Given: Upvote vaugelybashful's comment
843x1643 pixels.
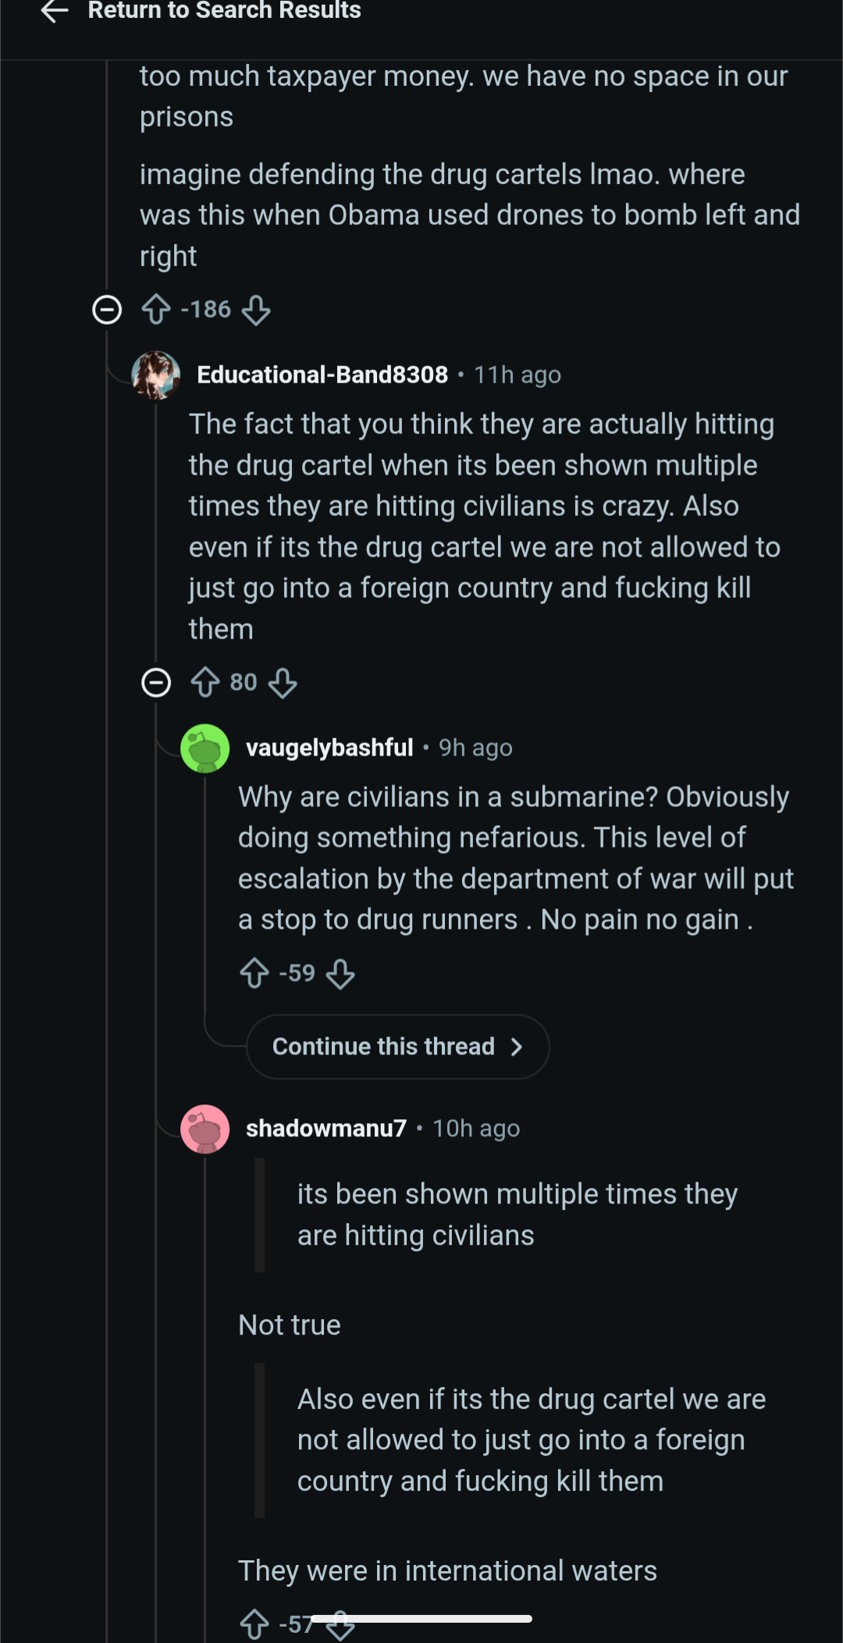Looking at the screenshot, I should (254, 973).
